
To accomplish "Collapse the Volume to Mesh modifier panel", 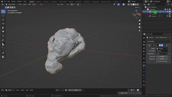I will (148, 45).
